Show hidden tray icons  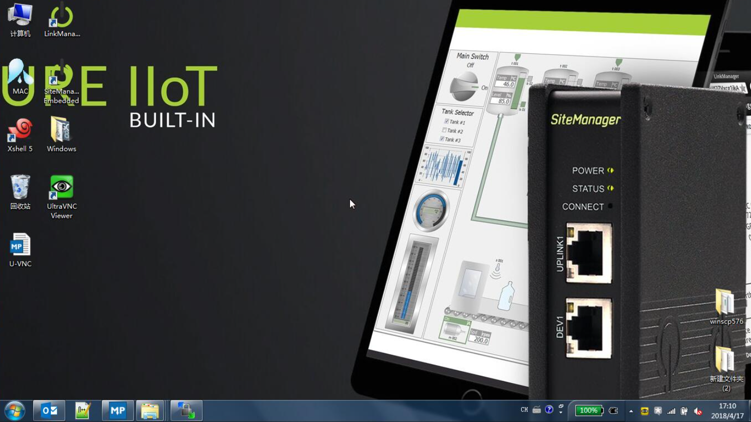click(631, 411)
